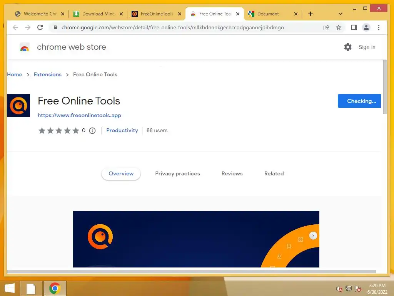This screenshot has width=394, height=296.
Task: Open Web Store settings gear
Action: [348, 47]
